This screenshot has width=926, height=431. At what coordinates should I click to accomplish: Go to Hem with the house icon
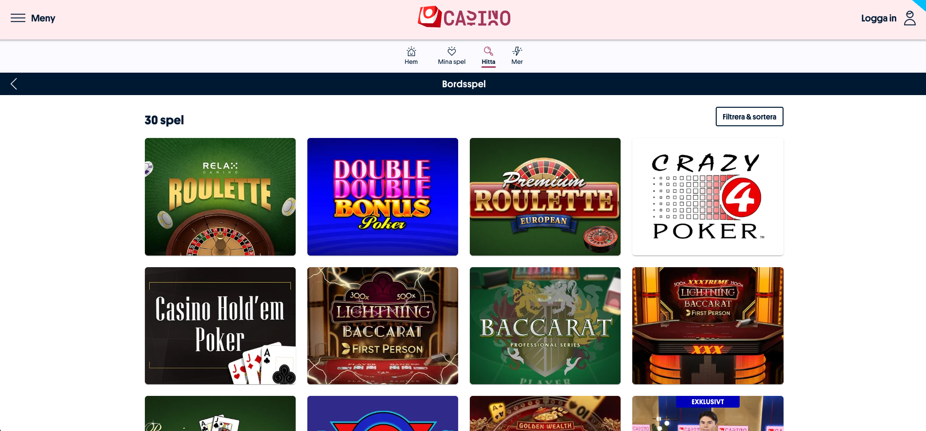(411, 51)
